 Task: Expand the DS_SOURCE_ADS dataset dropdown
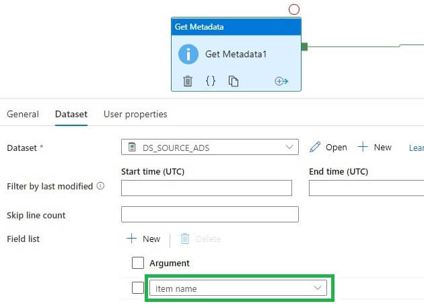click(290, 147)
